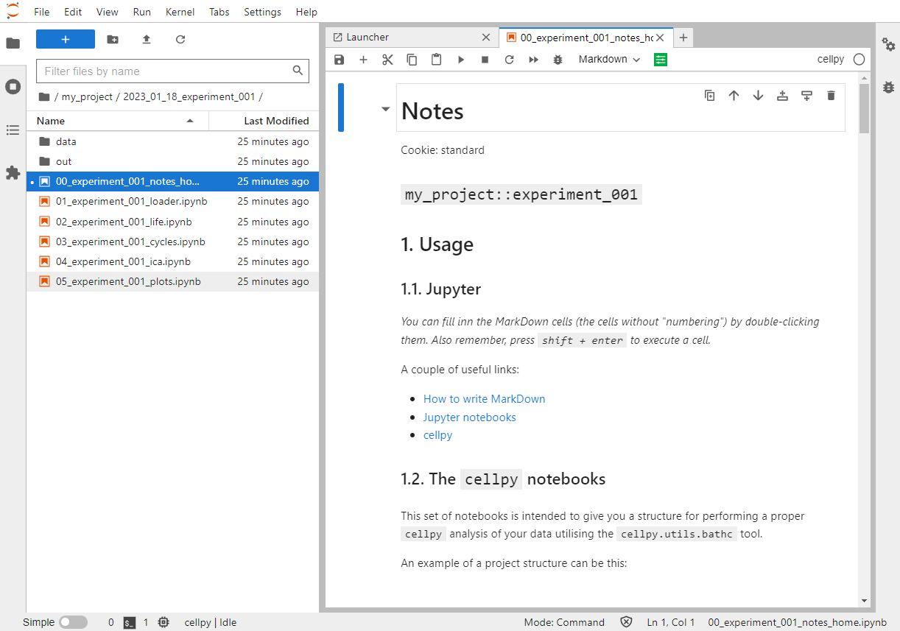Open the Run menu
This screenshot has width=900, height=631.
[142, 12]
